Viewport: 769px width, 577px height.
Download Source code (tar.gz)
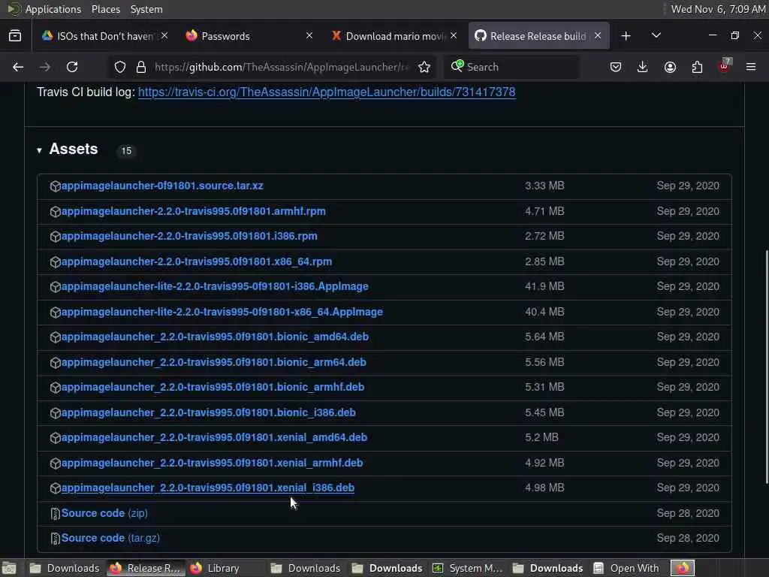(x=110, y=538)
